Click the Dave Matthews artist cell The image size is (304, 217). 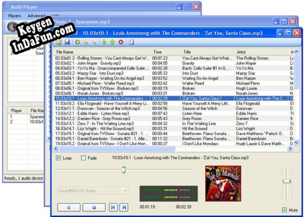tap(260, 134)
